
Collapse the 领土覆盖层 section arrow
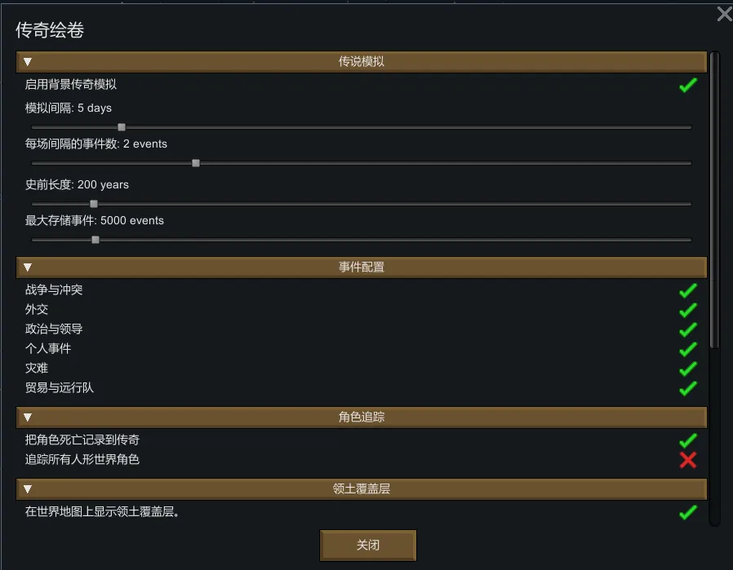pos(28,489)
